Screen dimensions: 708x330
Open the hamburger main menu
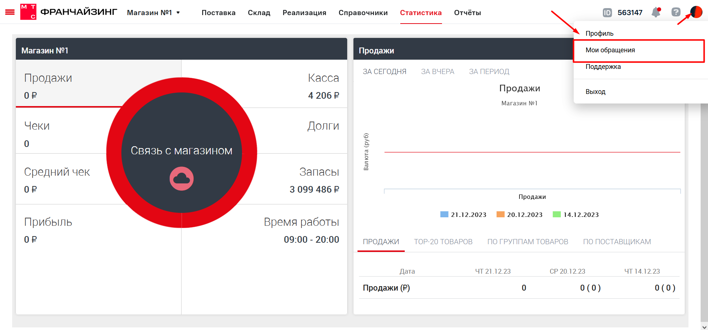click(10, 12)
